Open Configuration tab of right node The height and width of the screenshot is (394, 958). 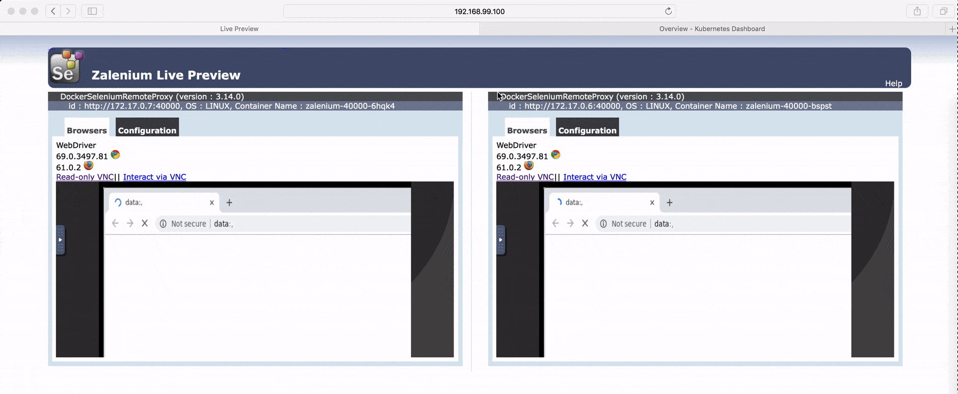[587, 130]
